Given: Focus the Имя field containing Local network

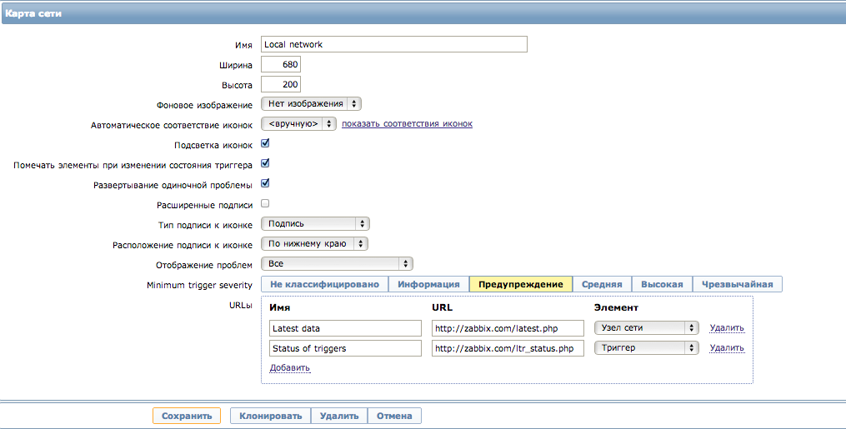Looking at the screenshot, I should (394, 44).
